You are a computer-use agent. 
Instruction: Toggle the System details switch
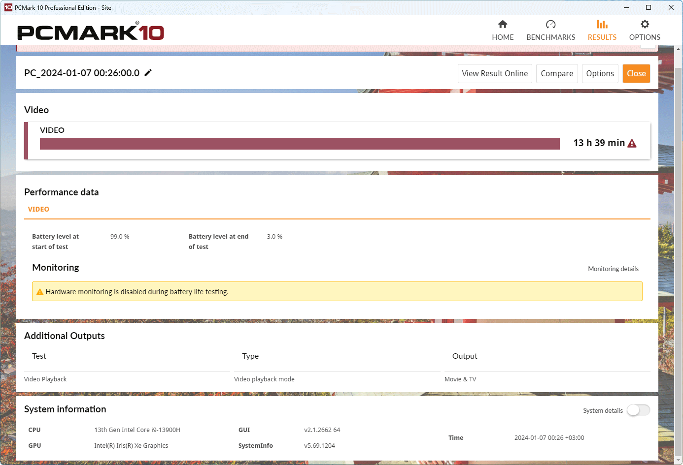(x=638, y=410)
